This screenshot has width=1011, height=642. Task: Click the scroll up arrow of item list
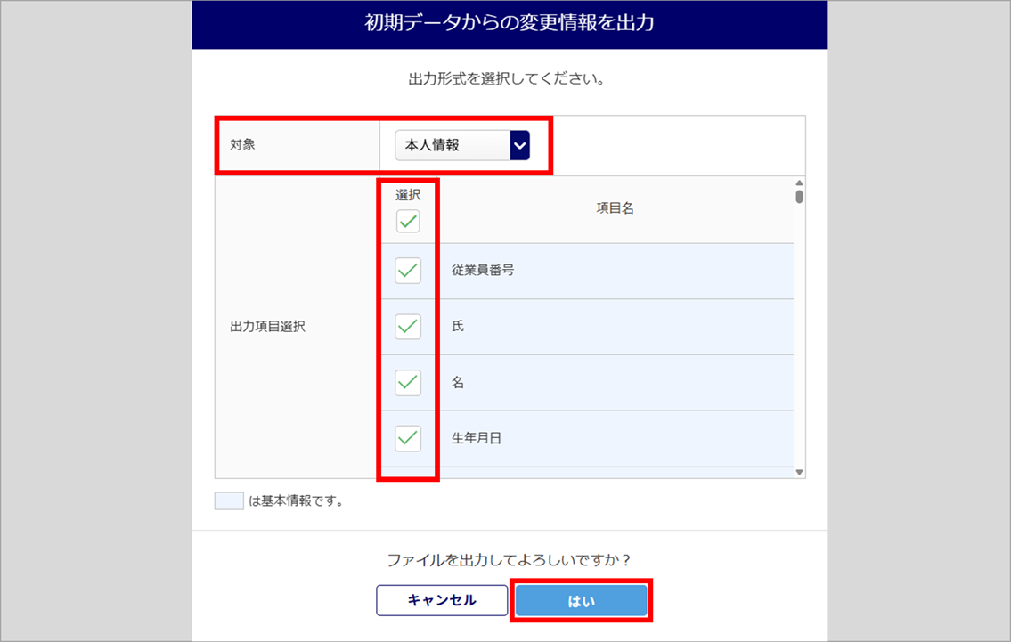(x=799, y=184)
